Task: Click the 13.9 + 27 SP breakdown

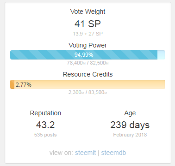Action: tap(87, 34)
